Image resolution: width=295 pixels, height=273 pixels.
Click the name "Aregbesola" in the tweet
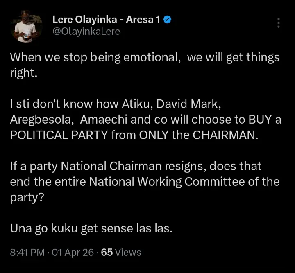42,120
